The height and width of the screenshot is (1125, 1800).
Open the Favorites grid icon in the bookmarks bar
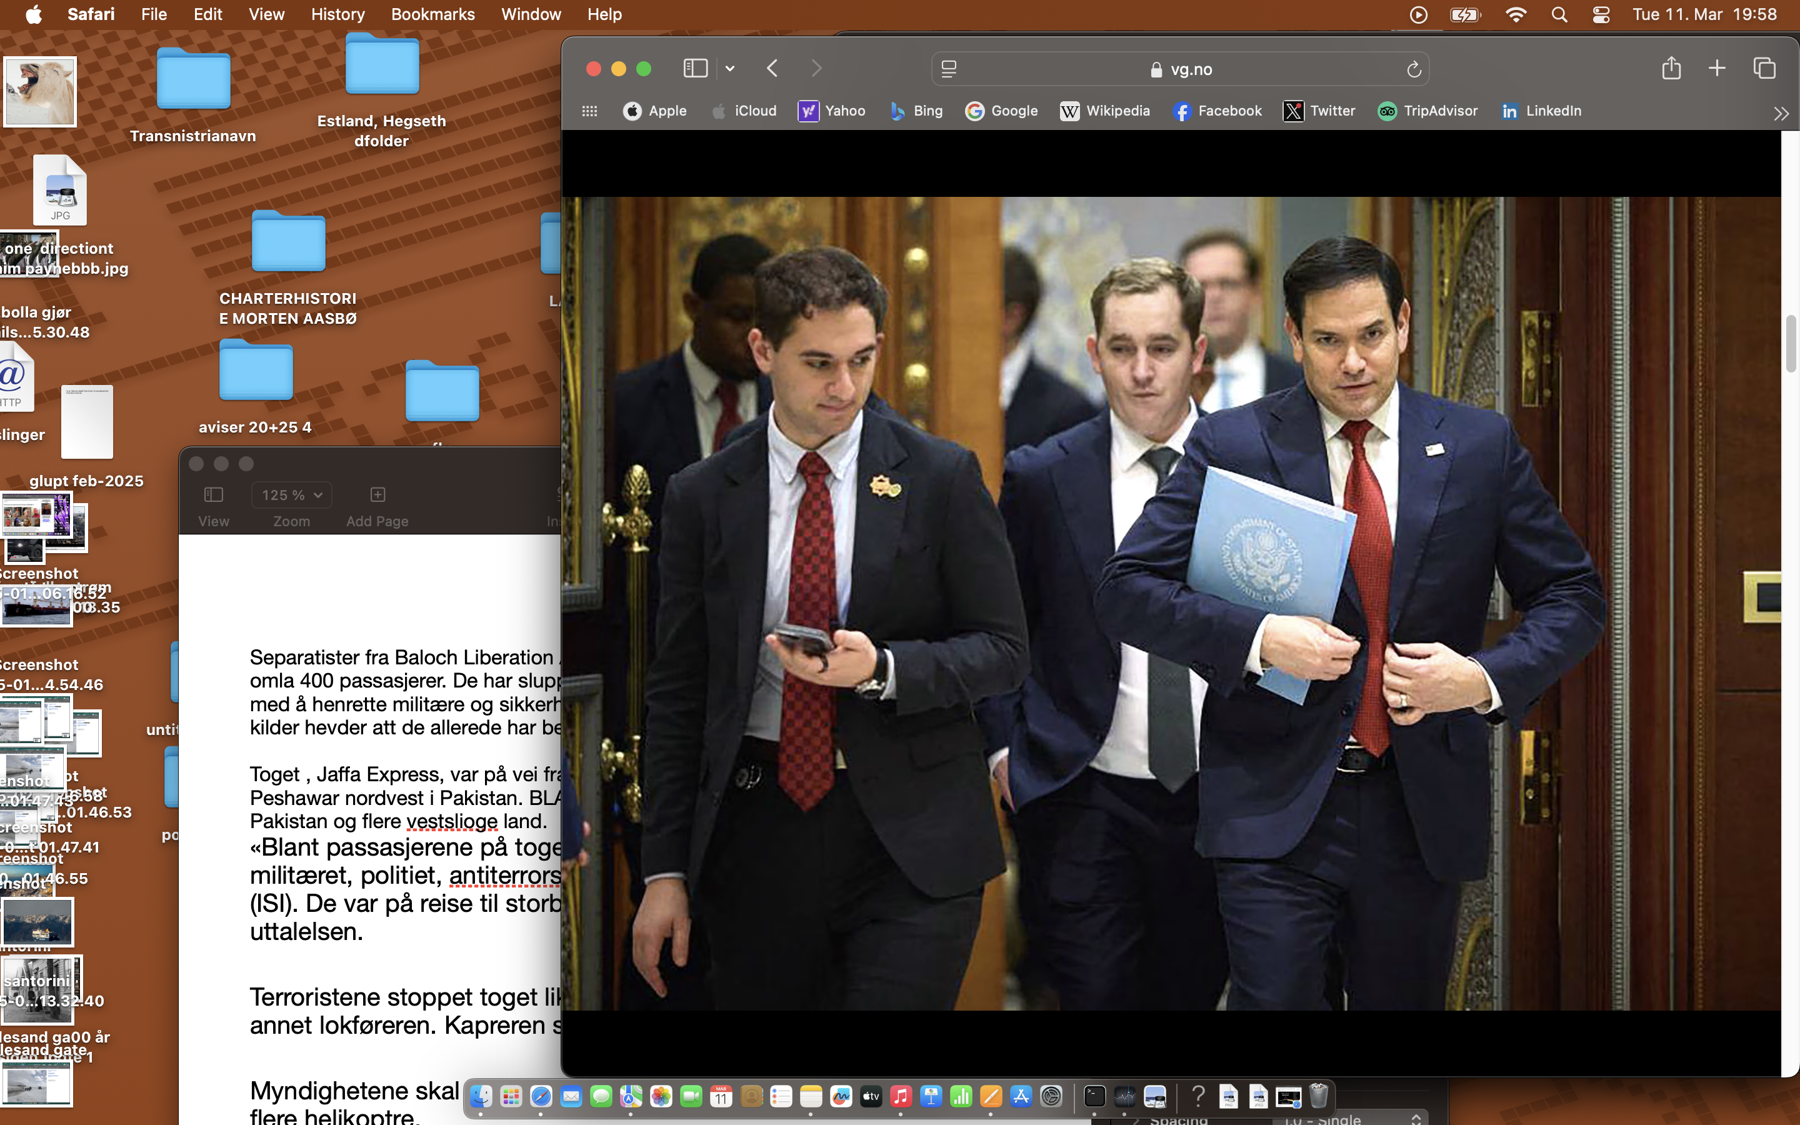pyautogui.click(x=589, y=111)
